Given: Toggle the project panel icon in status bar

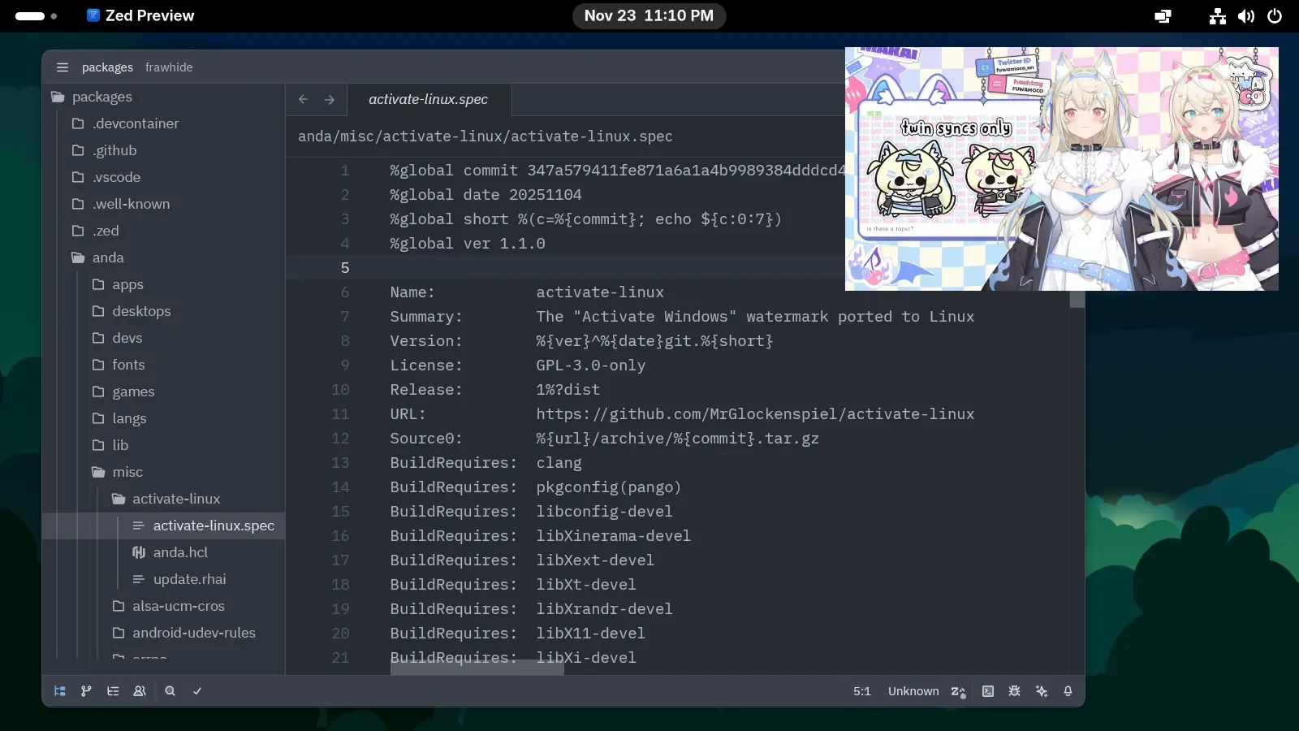Looking at the screenshot, I should pyautogui.click(x=60, y=691).
